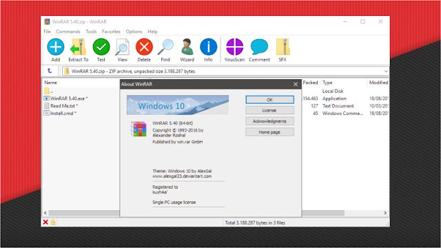Select 'Local Disk' type cell
The height and width of the screenshot is (248, 441).
point(333,91)
